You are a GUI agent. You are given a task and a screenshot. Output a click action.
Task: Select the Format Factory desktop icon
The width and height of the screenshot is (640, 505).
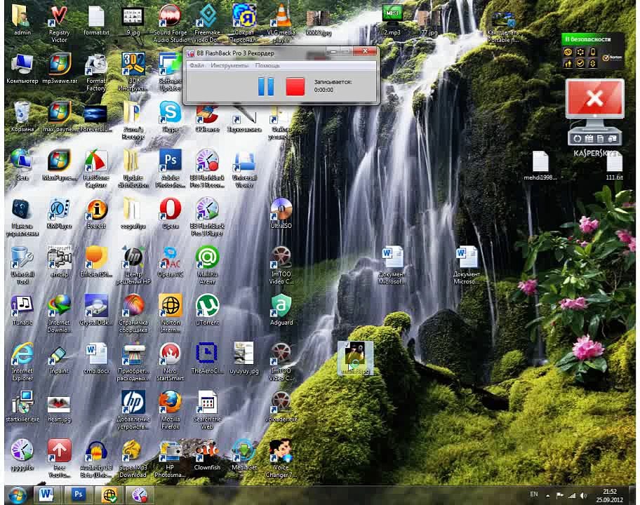coord(96,73)
